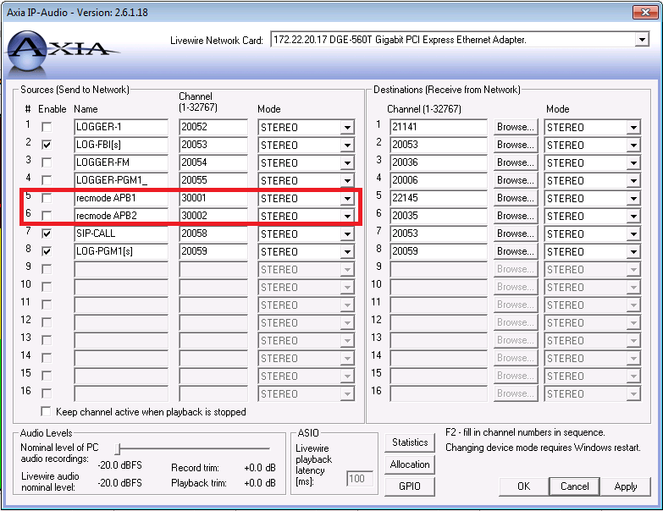The height and width of the screenshot is (511, 663).
Task: Open Mode dropdown for source recmode APB1
Action: (x=347, y=198)
